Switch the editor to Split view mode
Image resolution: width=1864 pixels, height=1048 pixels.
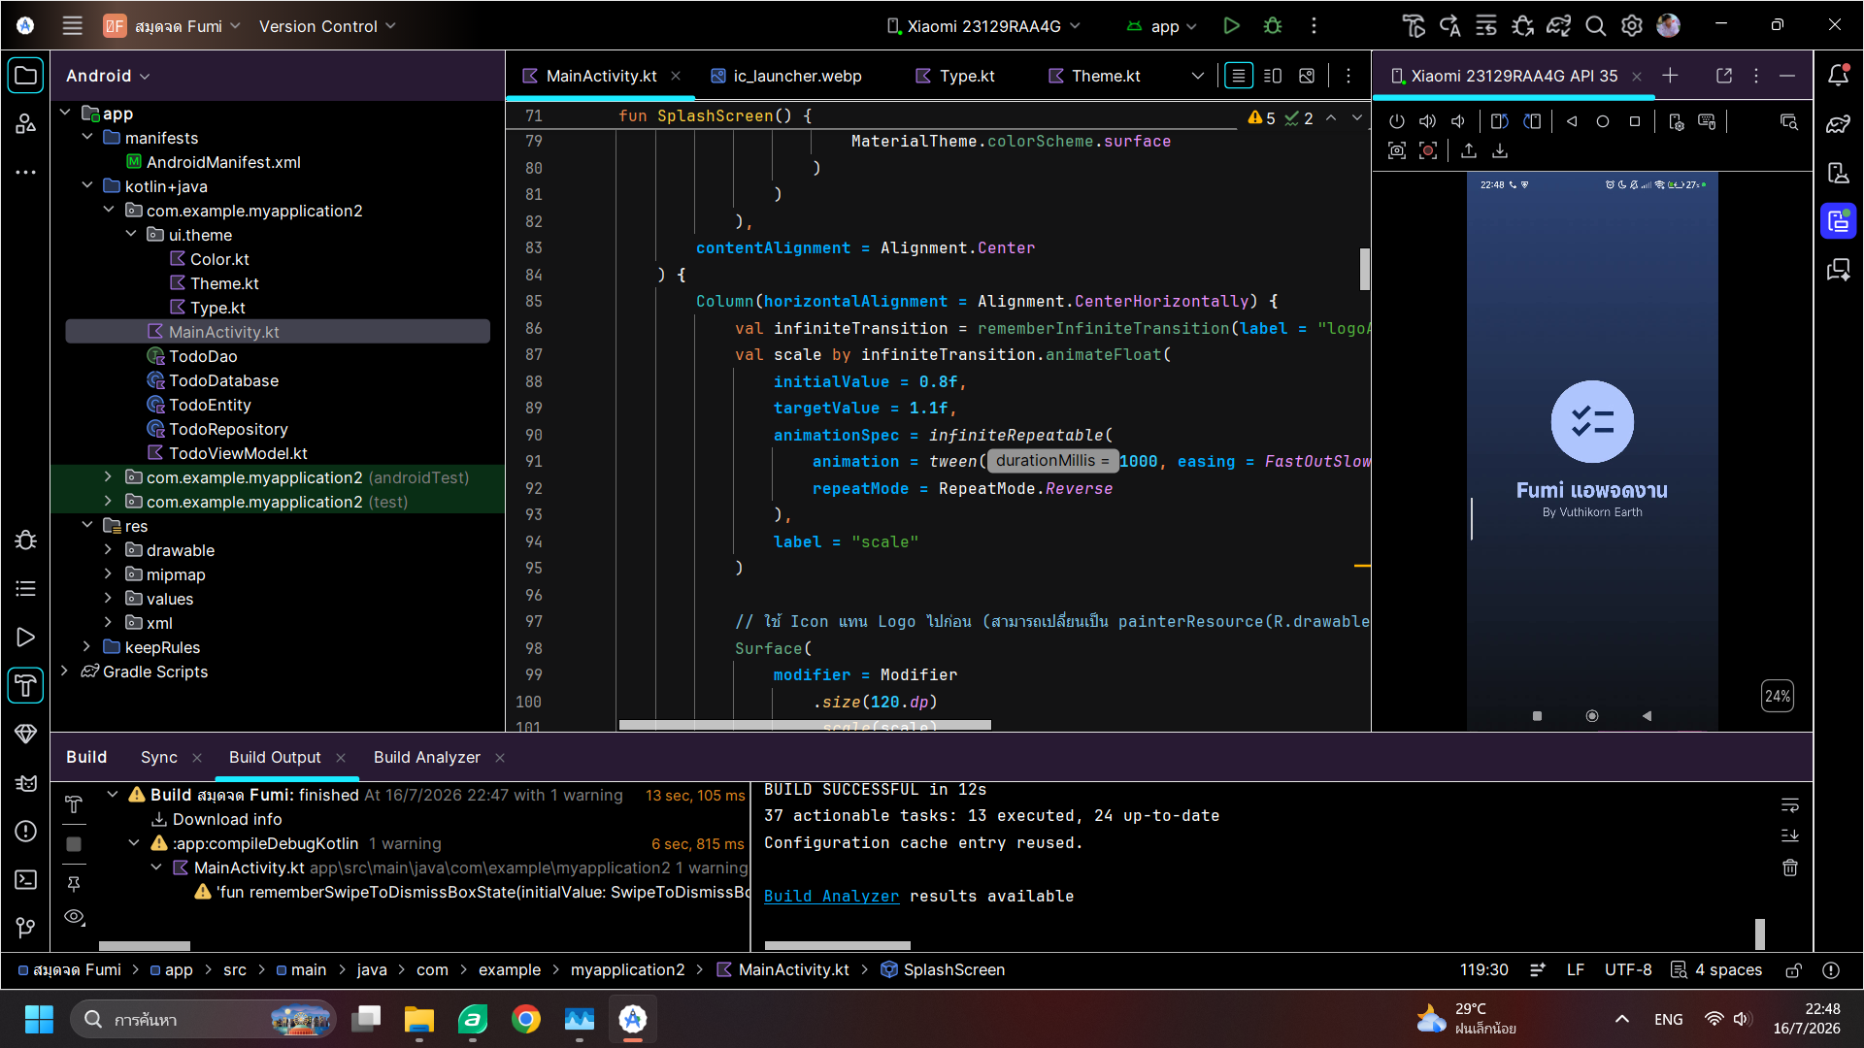pos(1273,76)
